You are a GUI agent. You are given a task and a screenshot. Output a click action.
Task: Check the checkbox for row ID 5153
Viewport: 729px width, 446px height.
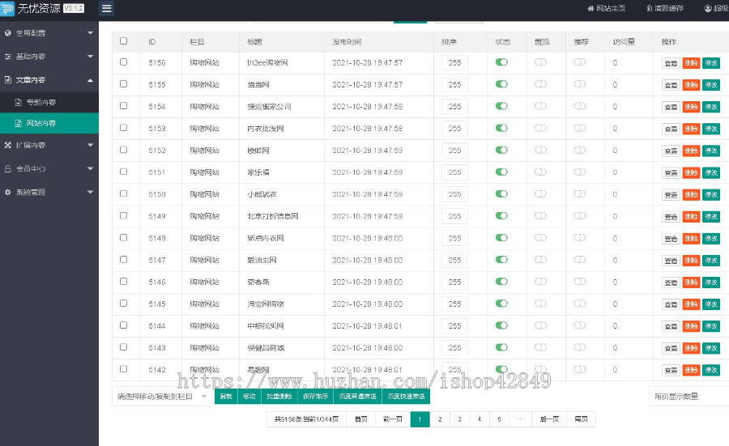tap(123, 127)
